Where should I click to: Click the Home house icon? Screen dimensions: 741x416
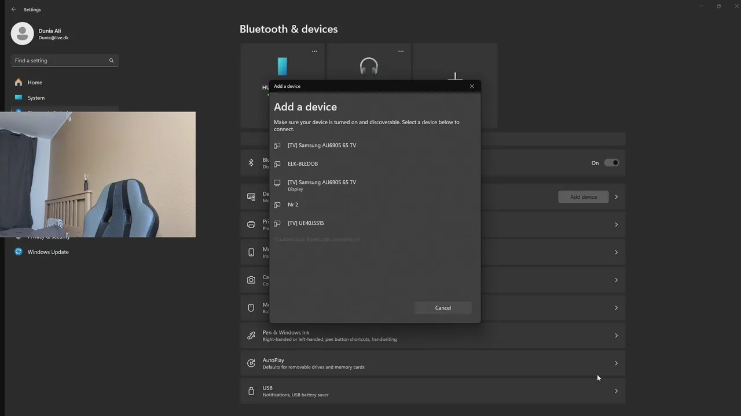click(x=19, y=82)
